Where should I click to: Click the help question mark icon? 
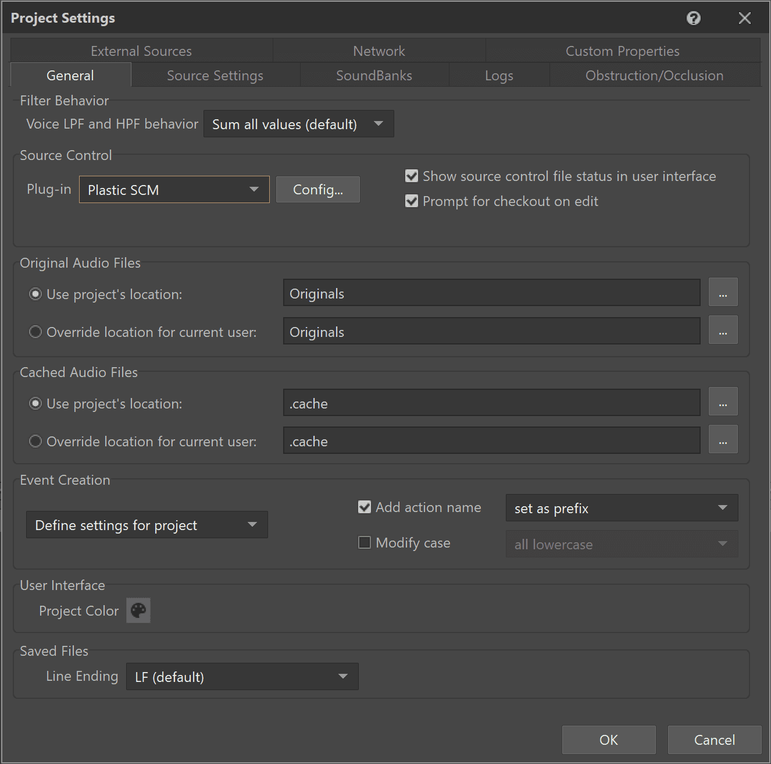click(693, 18)
